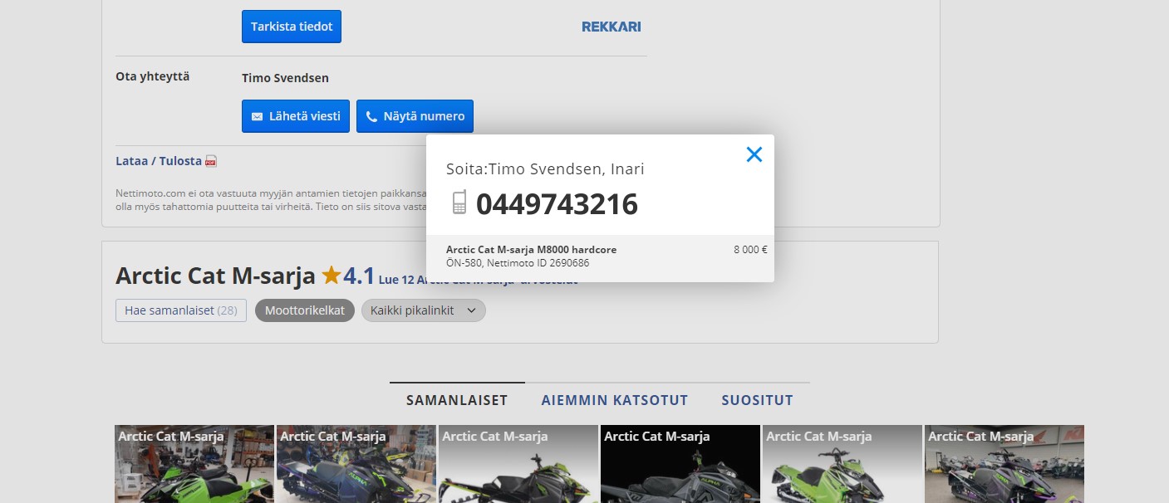
Task: Click the 8 000 € price in popup
Action: tap(750, 249)
